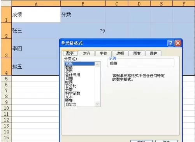195x142 pixels.
Task: Select 特殊 category
Action: 80,100
